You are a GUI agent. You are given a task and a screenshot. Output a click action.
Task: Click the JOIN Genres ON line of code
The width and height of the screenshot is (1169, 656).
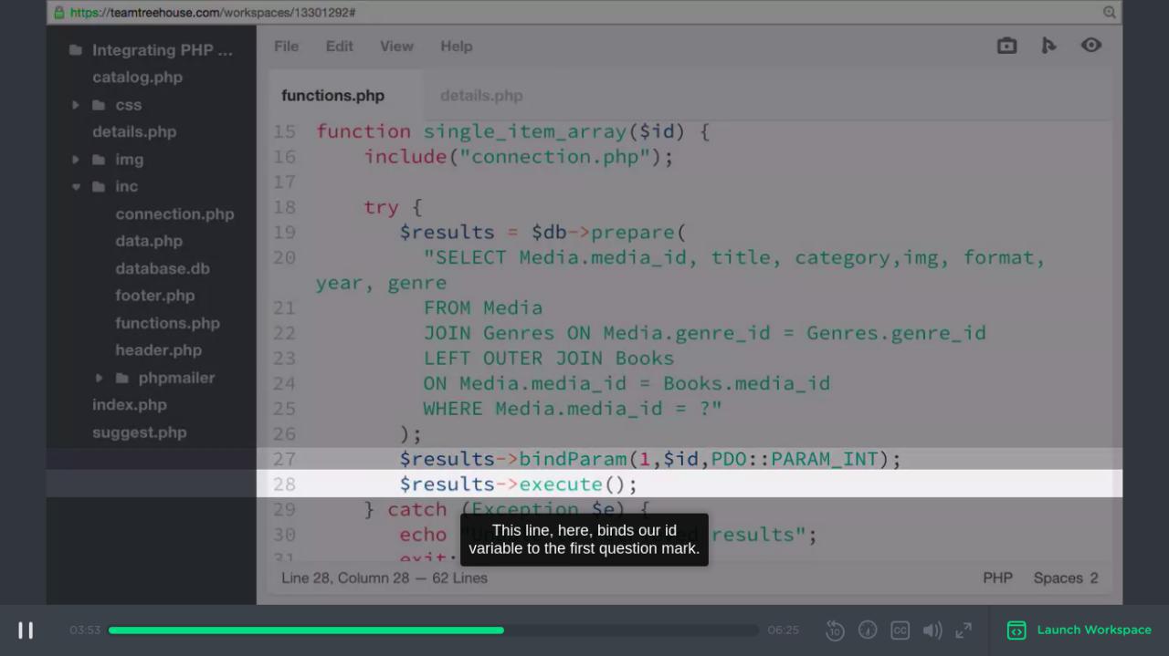pyautogui.click(x=704, y=333)
